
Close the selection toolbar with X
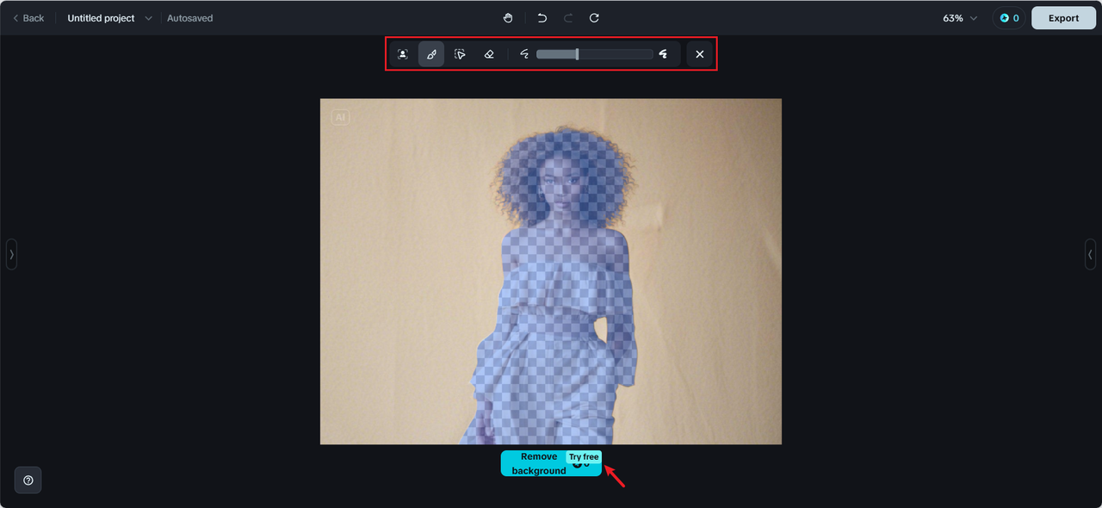pyautogui.click(x=700, y=54)
